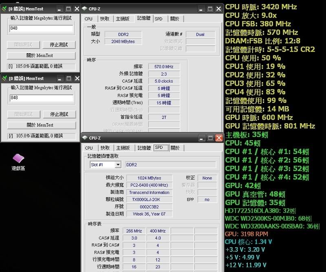Click the 0002C3B2 serial number value
Viewport: 326px width, 272px height.
coord(149,207)
